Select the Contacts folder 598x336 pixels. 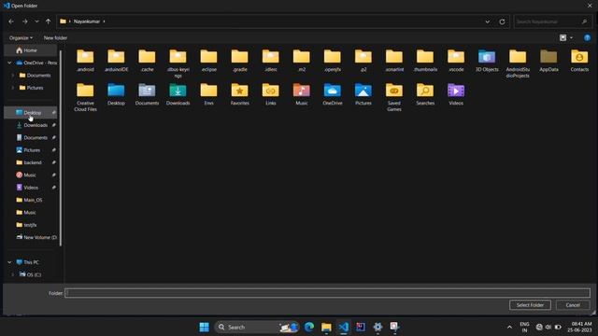[x=579, y=61]
